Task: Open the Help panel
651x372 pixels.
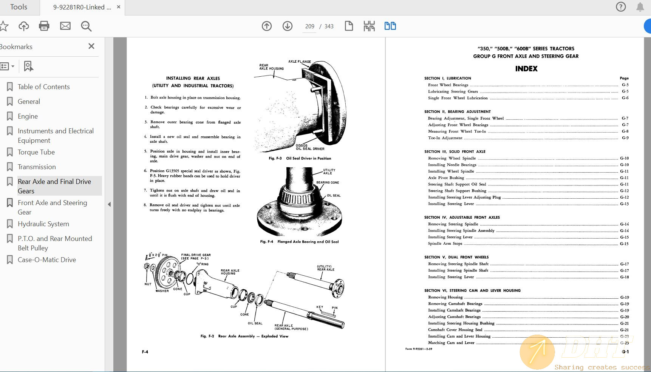Action: (620, 7)
